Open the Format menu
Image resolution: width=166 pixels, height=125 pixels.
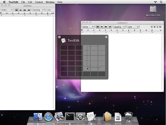[x=39, y=2]
